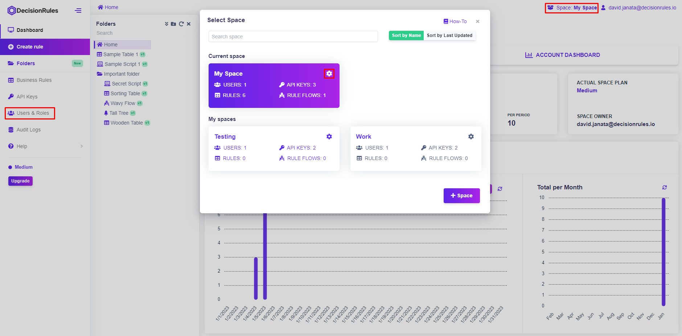
Task: Refresh the Total per Month chart
Action: click(x=664, y=188)
